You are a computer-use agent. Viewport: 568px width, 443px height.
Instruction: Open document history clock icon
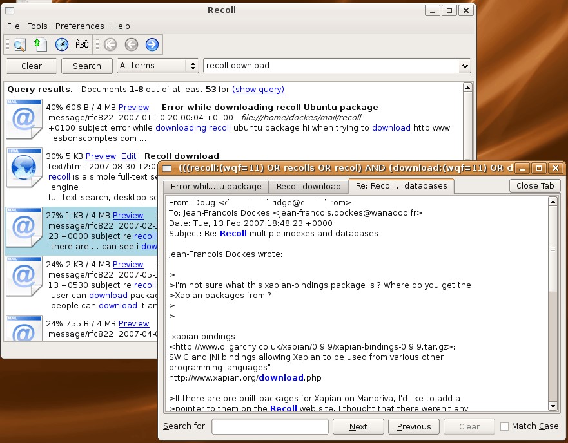point(61,44)
